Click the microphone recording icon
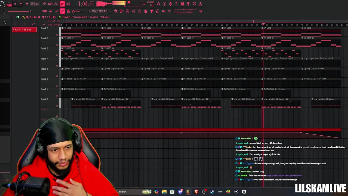 point(170,4)
